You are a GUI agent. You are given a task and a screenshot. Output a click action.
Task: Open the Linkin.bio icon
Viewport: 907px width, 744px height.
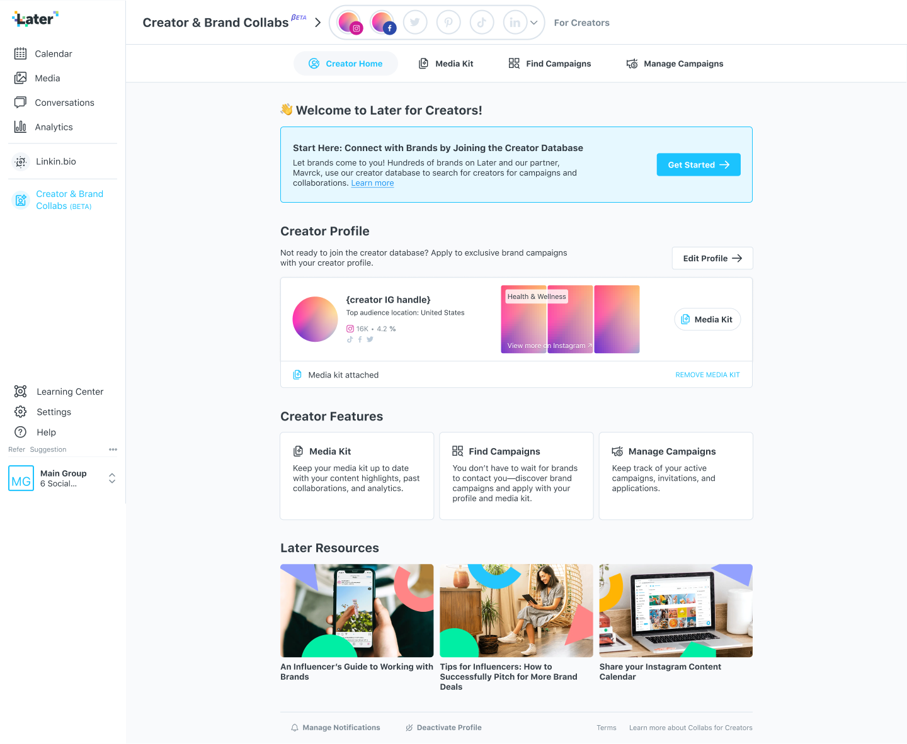(21, 162)
